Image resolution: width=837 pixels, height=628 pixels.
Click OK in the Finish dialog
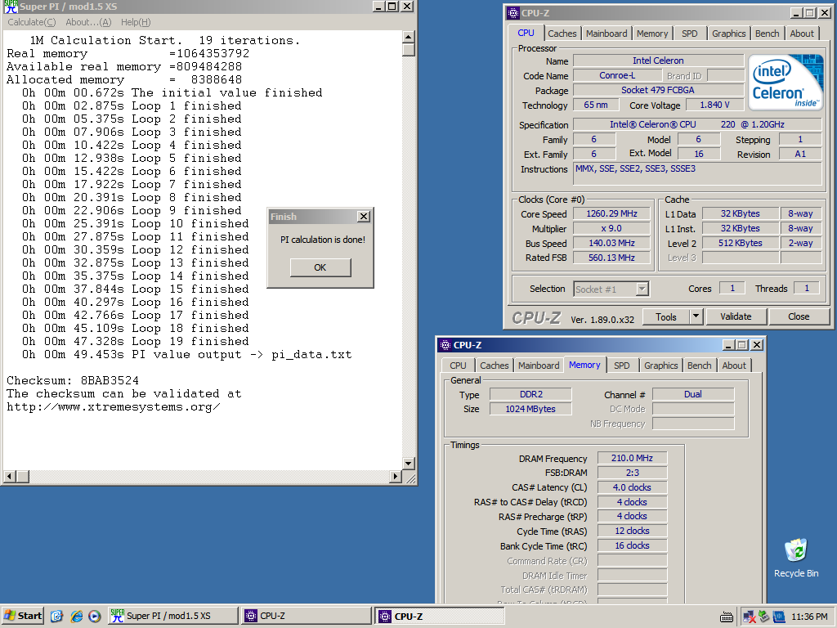tap(320, 267)
